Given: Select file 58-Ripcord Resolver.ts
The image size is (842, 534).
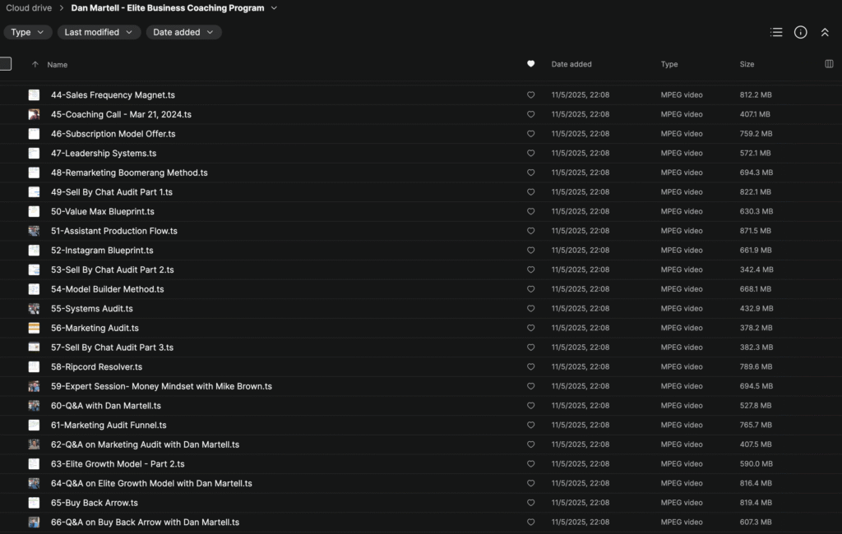Looking at the screenshot, I should (x=96, y=367).
